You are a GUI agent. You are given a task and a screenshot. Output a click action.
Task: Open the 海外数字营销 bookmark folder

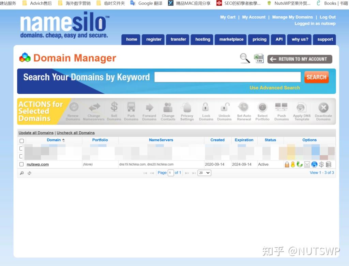point(74,3)
